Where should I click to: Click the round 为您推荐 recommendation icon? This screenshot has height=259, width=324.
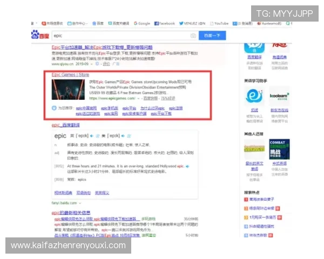point(54,108)
